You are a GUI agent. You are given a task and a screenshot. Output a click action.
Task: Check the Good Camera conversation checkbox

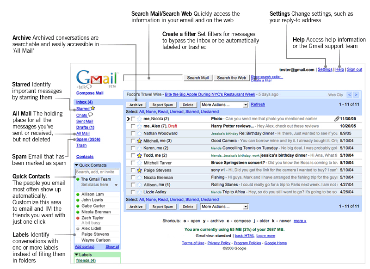click(x=133, y=141)
